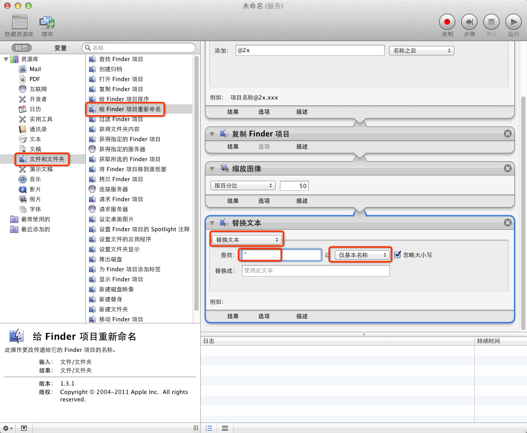Select 互联网 category in the library
The height and width of the screenshot is (433, 527).
pos(38,89)
